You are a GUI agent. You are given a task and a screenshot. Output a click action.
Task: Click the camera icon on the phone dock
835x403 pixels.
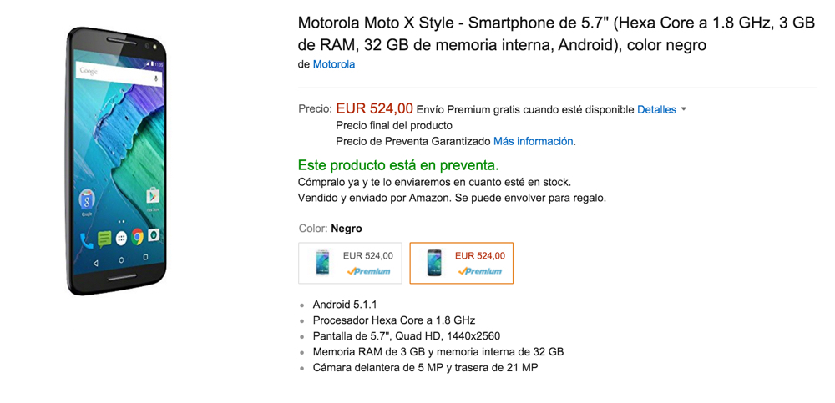pyautogui.click(x=154, y=235)
